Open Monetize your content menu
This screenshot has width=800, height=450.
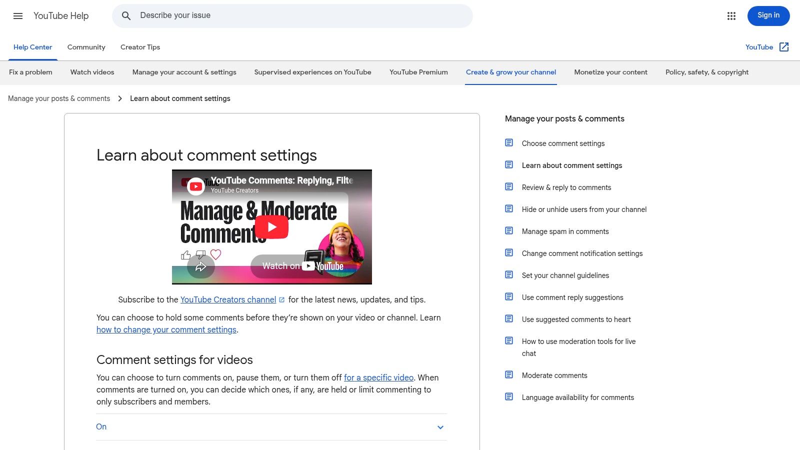[611, 72]
